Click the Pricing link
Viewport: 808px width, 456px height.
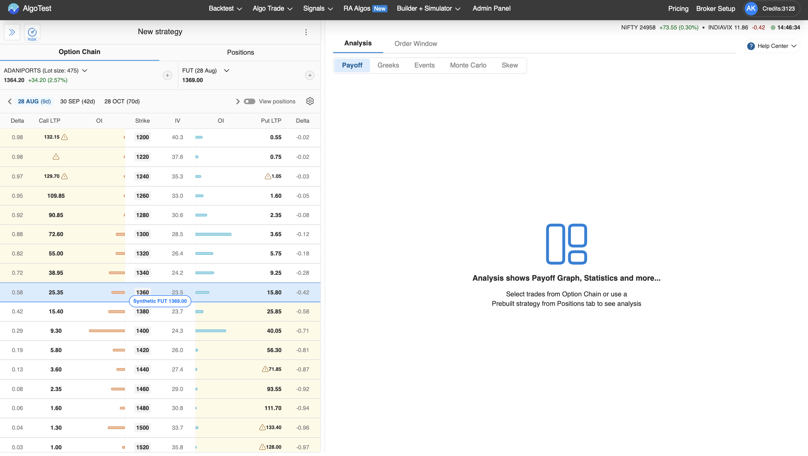(678, 8)
